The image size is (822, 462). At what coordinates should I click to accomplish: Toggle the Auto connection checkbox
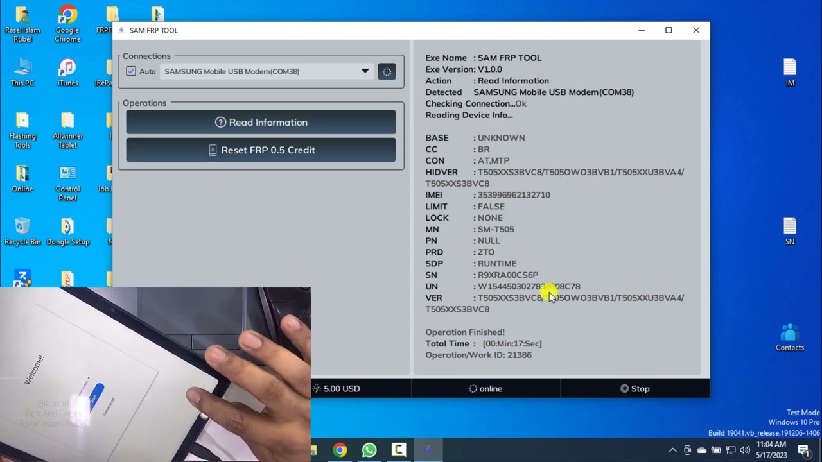click(131, 71)
